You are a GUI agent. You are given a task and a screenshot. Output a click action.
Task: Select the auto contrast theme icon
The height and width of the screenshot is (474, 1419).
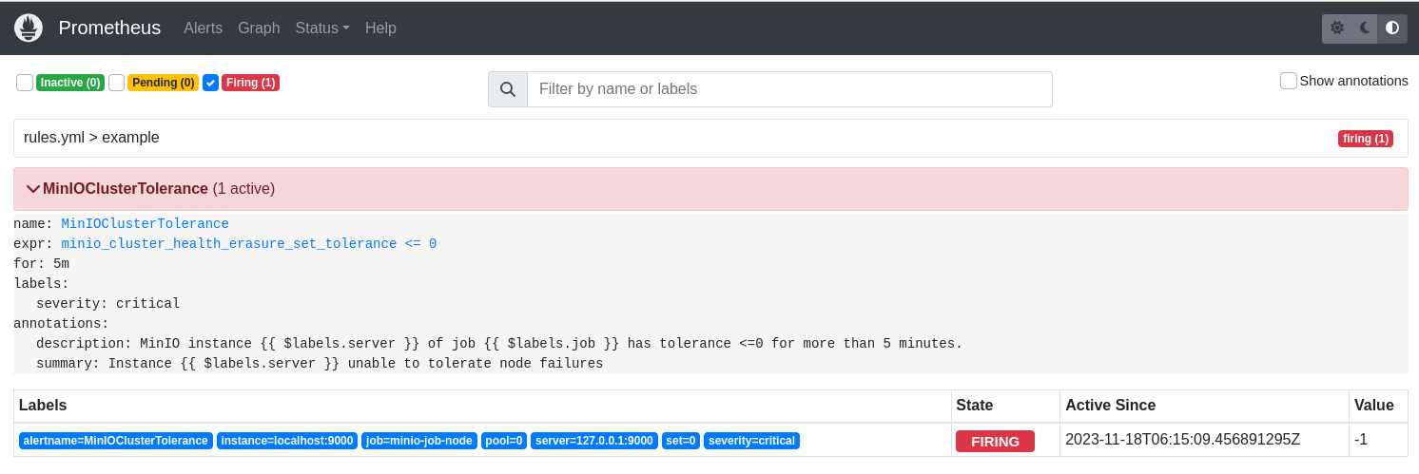click(x=1392, y=28)
